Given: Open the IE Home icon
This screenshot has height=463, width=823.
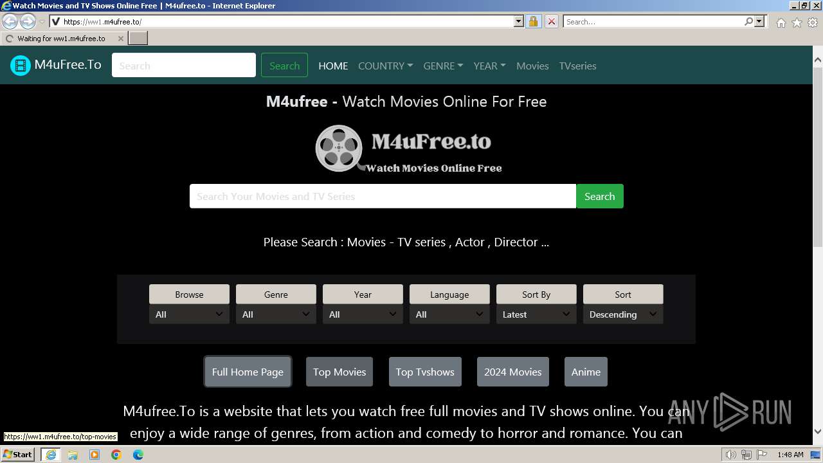Looking at the screenshot, I should point(781,23).
